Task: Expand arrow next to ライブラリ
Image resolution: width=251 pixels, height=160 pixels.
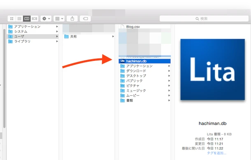Action: click(57, 42)
